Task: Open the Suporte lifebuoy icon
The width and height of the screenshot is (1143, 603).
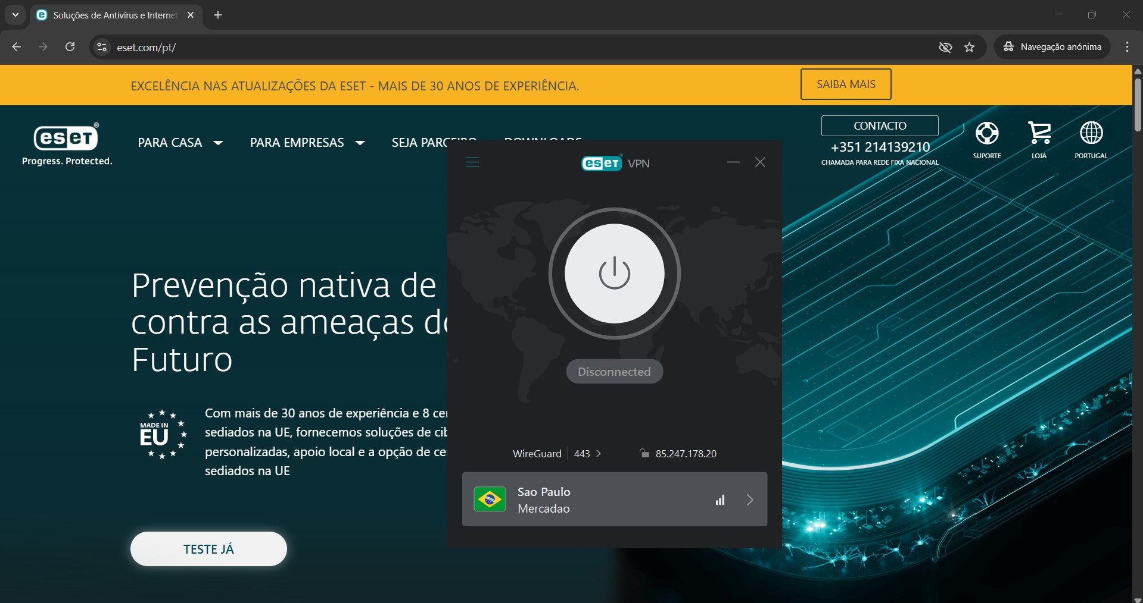Action: point(986,134)
